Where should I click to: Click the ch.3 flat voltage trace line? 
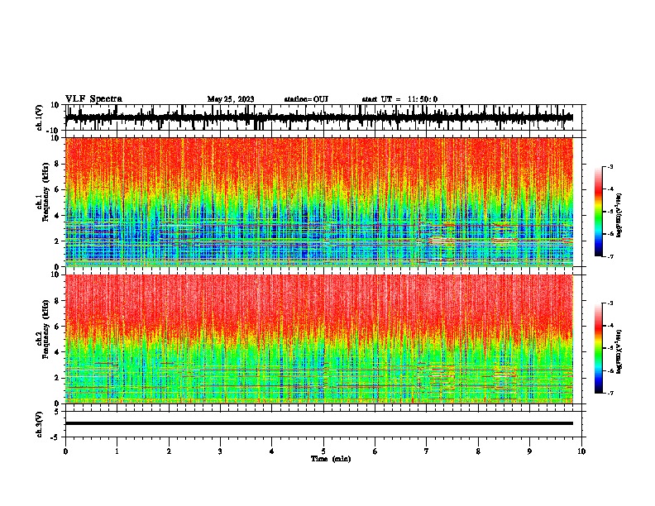pos(319,423)
